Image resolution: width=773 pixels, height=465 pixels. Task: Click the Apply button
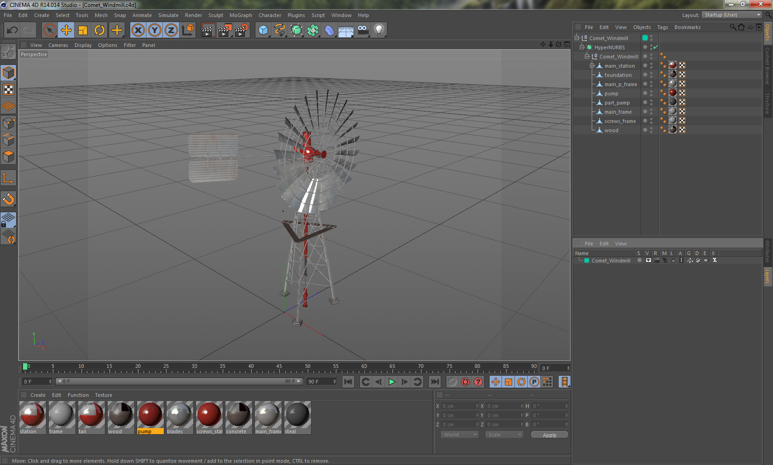click(549, 435)
